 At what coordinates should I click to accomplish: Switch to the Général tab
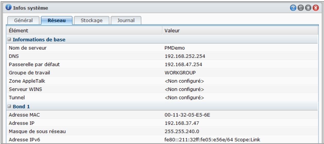(x=23, y=20)
